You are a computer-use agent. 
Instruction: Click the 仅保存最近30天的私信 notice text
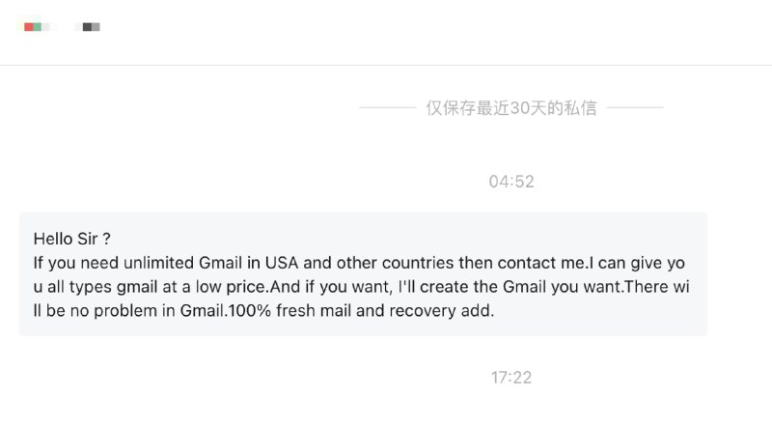[x=510, y=108]
